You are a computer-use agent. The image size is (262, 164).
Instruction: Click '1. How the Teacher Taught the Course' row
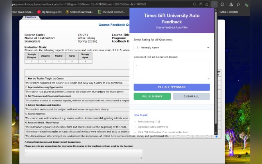(x=77, y=78)
